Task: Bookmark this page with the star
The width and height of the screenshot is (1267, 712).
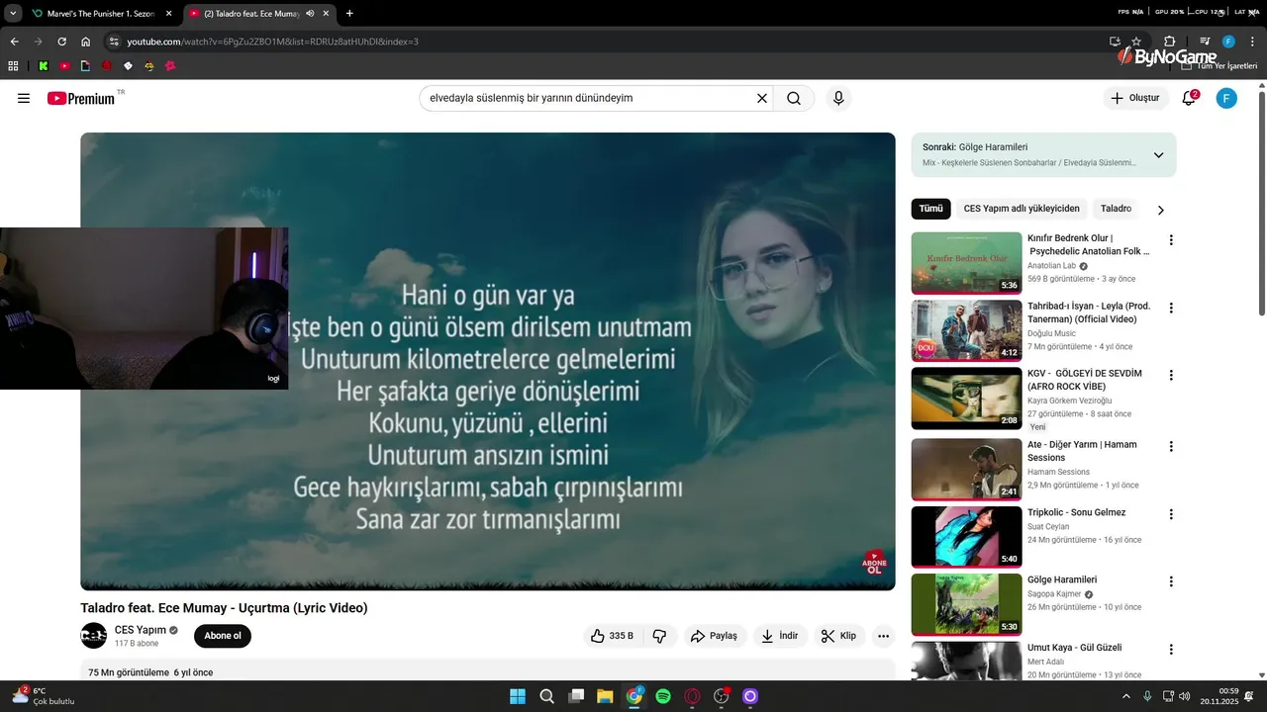Action: click(1136, 42)
